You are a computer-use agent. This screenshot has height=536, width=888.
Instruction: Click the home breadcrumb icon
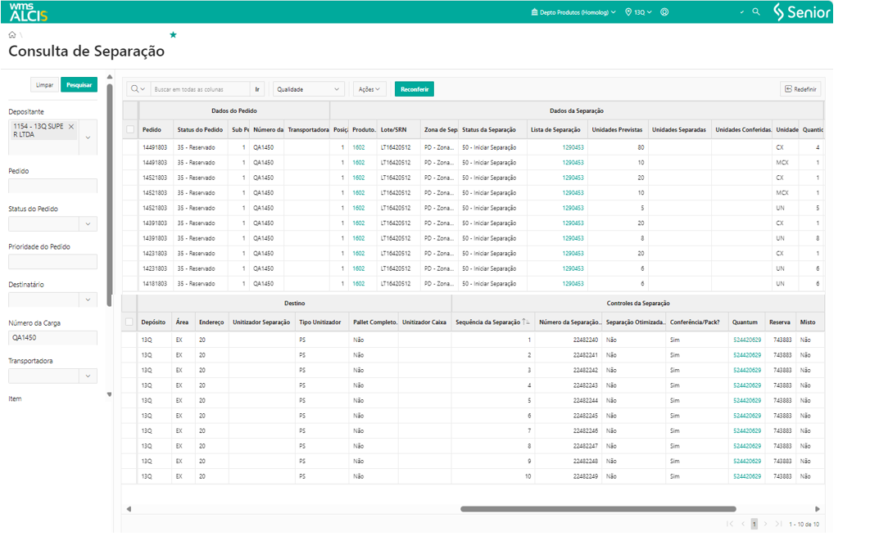coord(12,35)
